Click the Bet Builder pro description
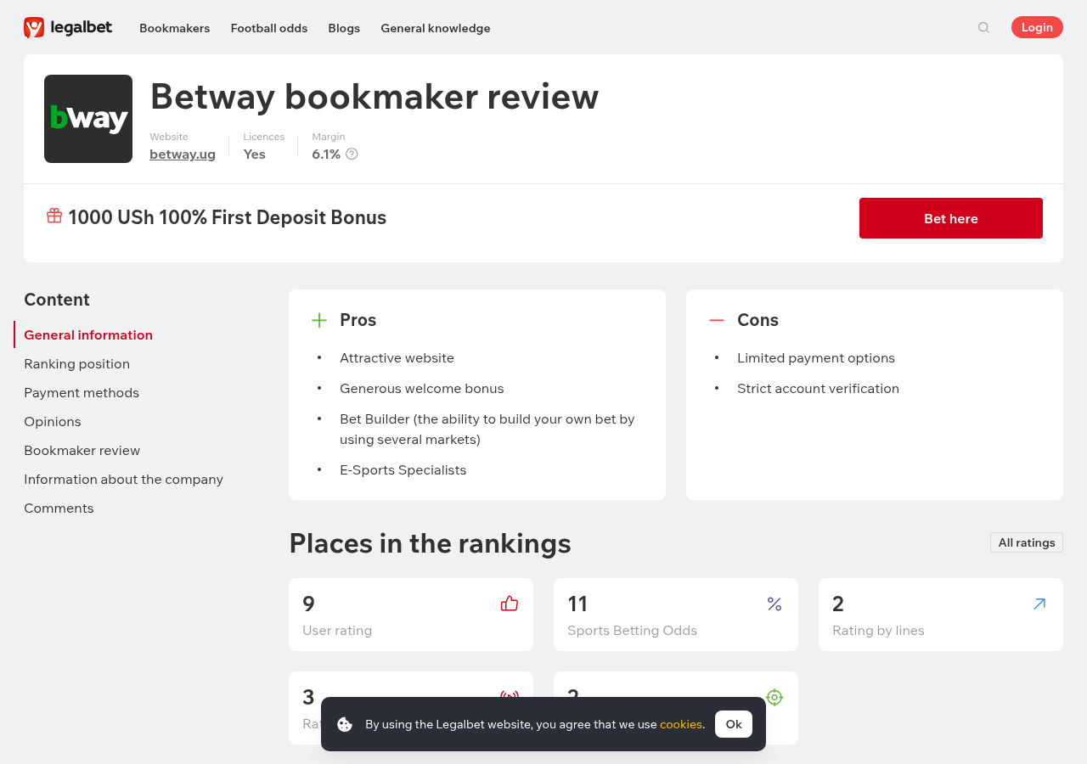Screen dimensions: 1087x764 click(x=487, y=429)
